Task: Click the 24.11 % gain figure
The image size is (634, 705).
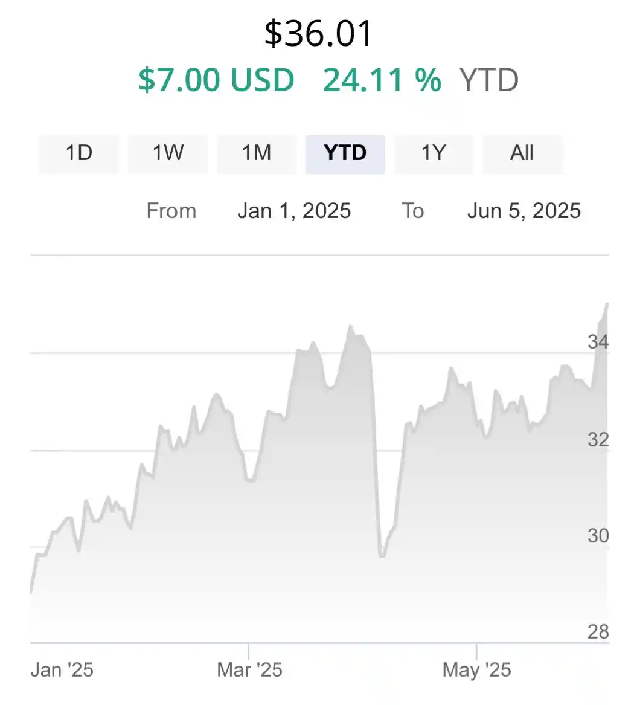Action: pos(382,80)
